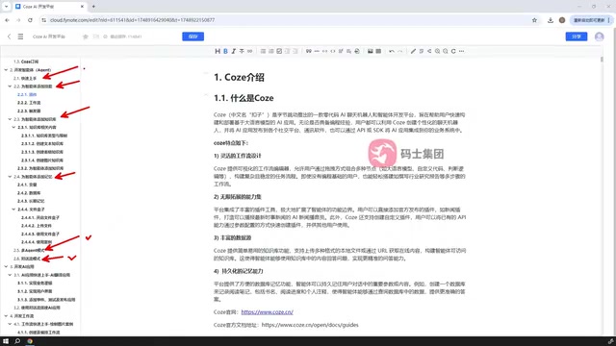
Task: Jump to outline item 2.3.1.4
Action: tap(42, 161)
